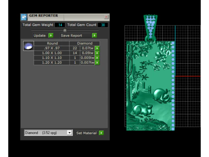Click the lower rabbit on the pendant model
The height and width of the screenshot is (157, 209).
click(142, 109)
